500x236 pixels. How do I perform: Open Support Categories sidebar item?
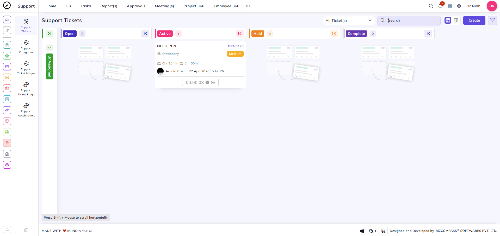click(26, 47)
